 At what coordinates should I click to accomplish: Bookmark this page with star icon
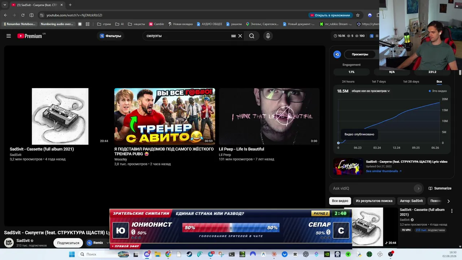tap(358, 15)
